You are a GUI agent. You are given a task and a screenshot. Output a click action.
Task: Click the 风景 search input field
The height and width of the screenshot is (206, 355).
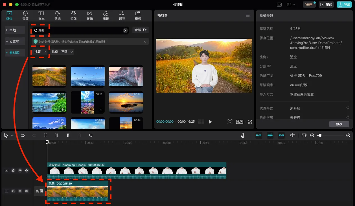[x=80, y=31]
